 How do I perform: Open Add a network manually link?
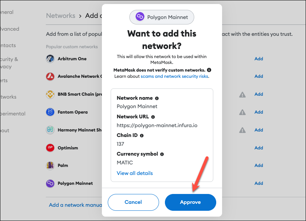(x=75, y=205)
